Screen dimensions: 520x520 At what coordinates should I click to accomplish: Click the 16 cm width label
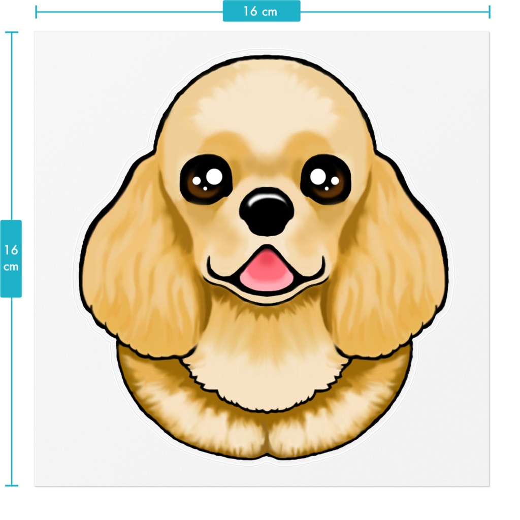(x=262, y=11)
